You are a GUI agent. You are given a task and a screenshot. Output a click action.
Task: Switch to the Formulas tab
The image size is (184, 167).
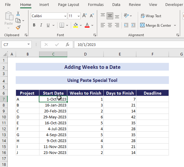tap(96, 4)
